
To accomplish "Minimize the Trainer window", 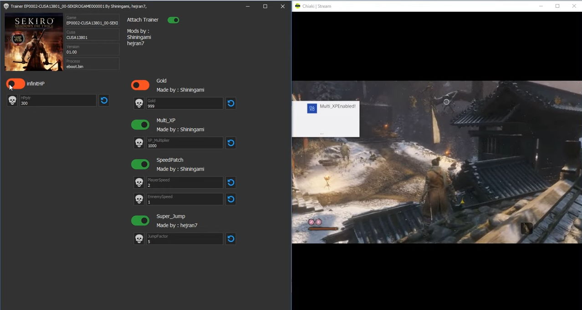I will (x=248, y=6).
